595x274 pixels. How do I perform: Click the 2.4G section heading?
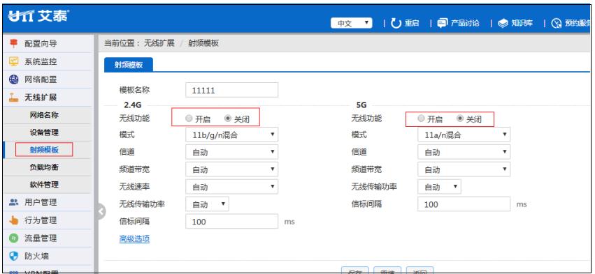point(132,105)
